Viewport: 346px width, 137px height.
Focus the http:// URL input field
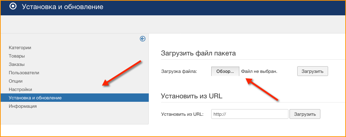click(250, 114)
